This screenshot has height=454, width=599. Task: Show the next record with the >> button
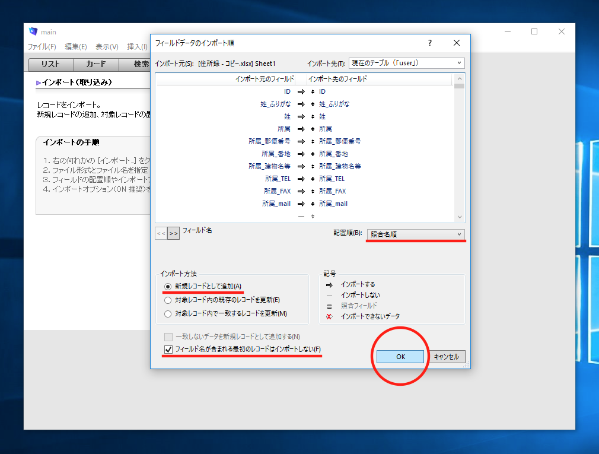[x=173, y=234]
